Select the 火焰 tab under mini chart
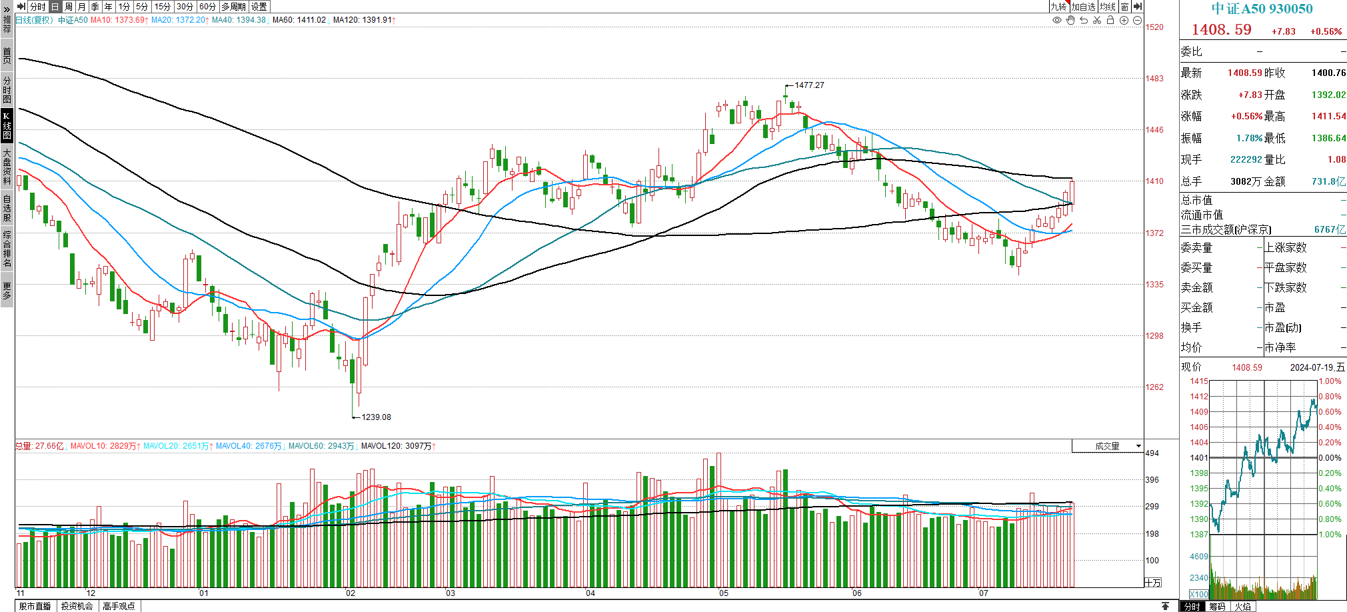 pos(1242,607)
